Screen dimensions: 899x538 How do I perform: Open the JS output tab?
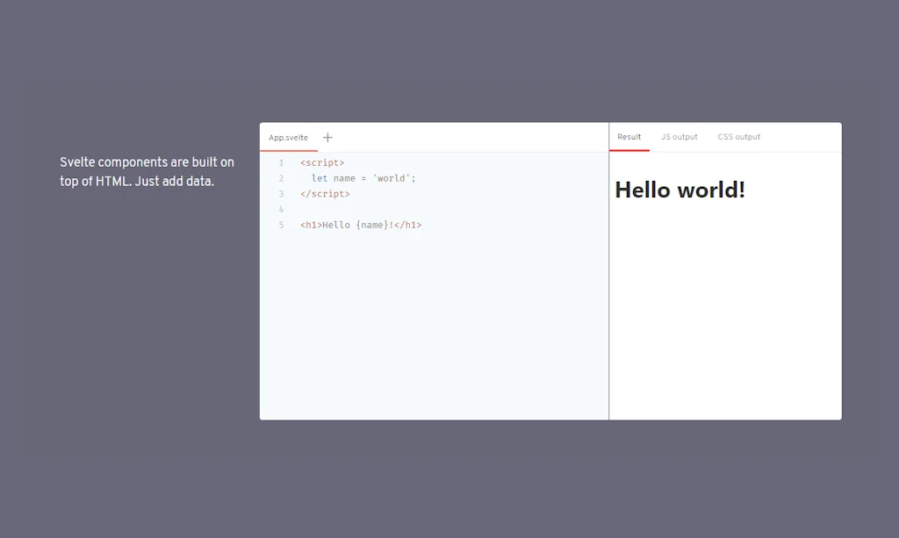(679, 137)
